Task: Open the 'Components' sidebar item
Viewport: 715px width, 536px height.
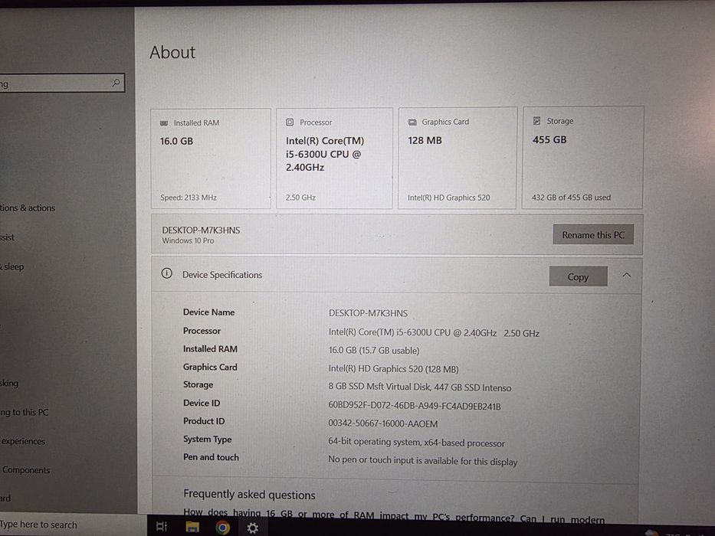Action: (x=25, y=470)
